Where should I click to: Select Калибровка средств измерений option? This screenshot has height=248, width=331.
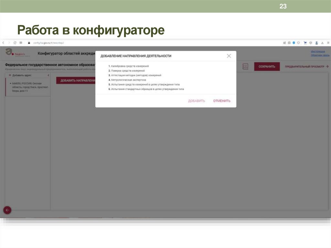130,66
